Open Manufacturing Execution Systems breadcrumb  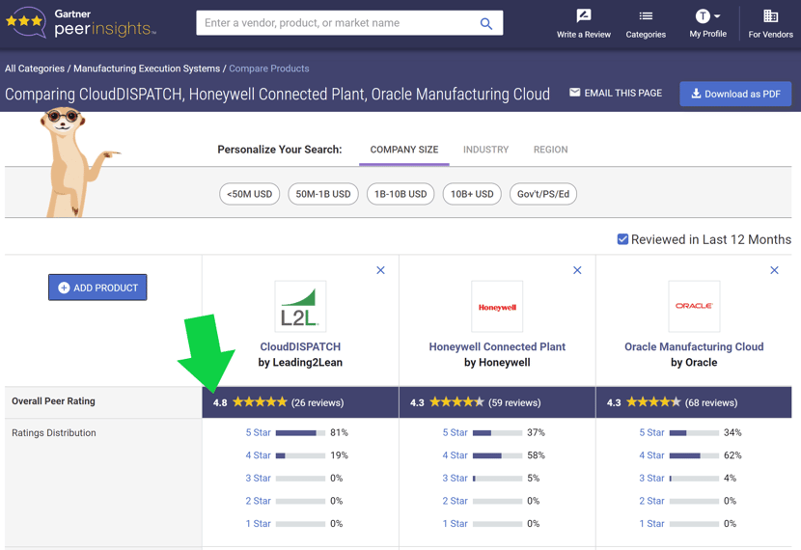(x=147, y=69)
